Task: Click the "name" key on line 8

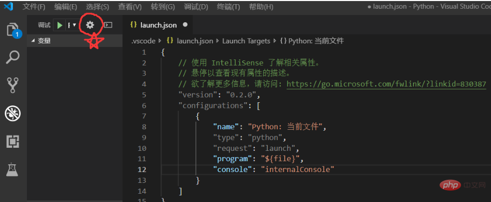Action: point(226,127)
